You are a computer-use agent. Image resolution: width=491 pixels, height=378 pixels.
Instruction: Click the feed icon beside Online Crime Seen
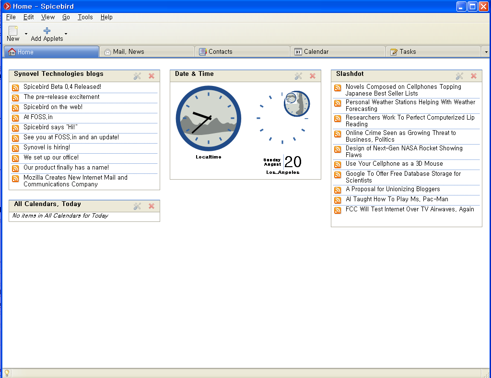(338, 134)
